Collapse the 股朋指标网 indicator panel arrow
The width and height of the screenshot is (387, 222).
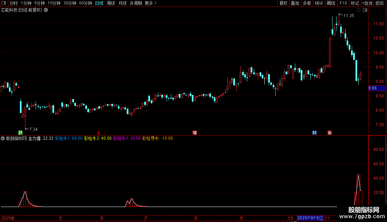(x=3, y=138)
